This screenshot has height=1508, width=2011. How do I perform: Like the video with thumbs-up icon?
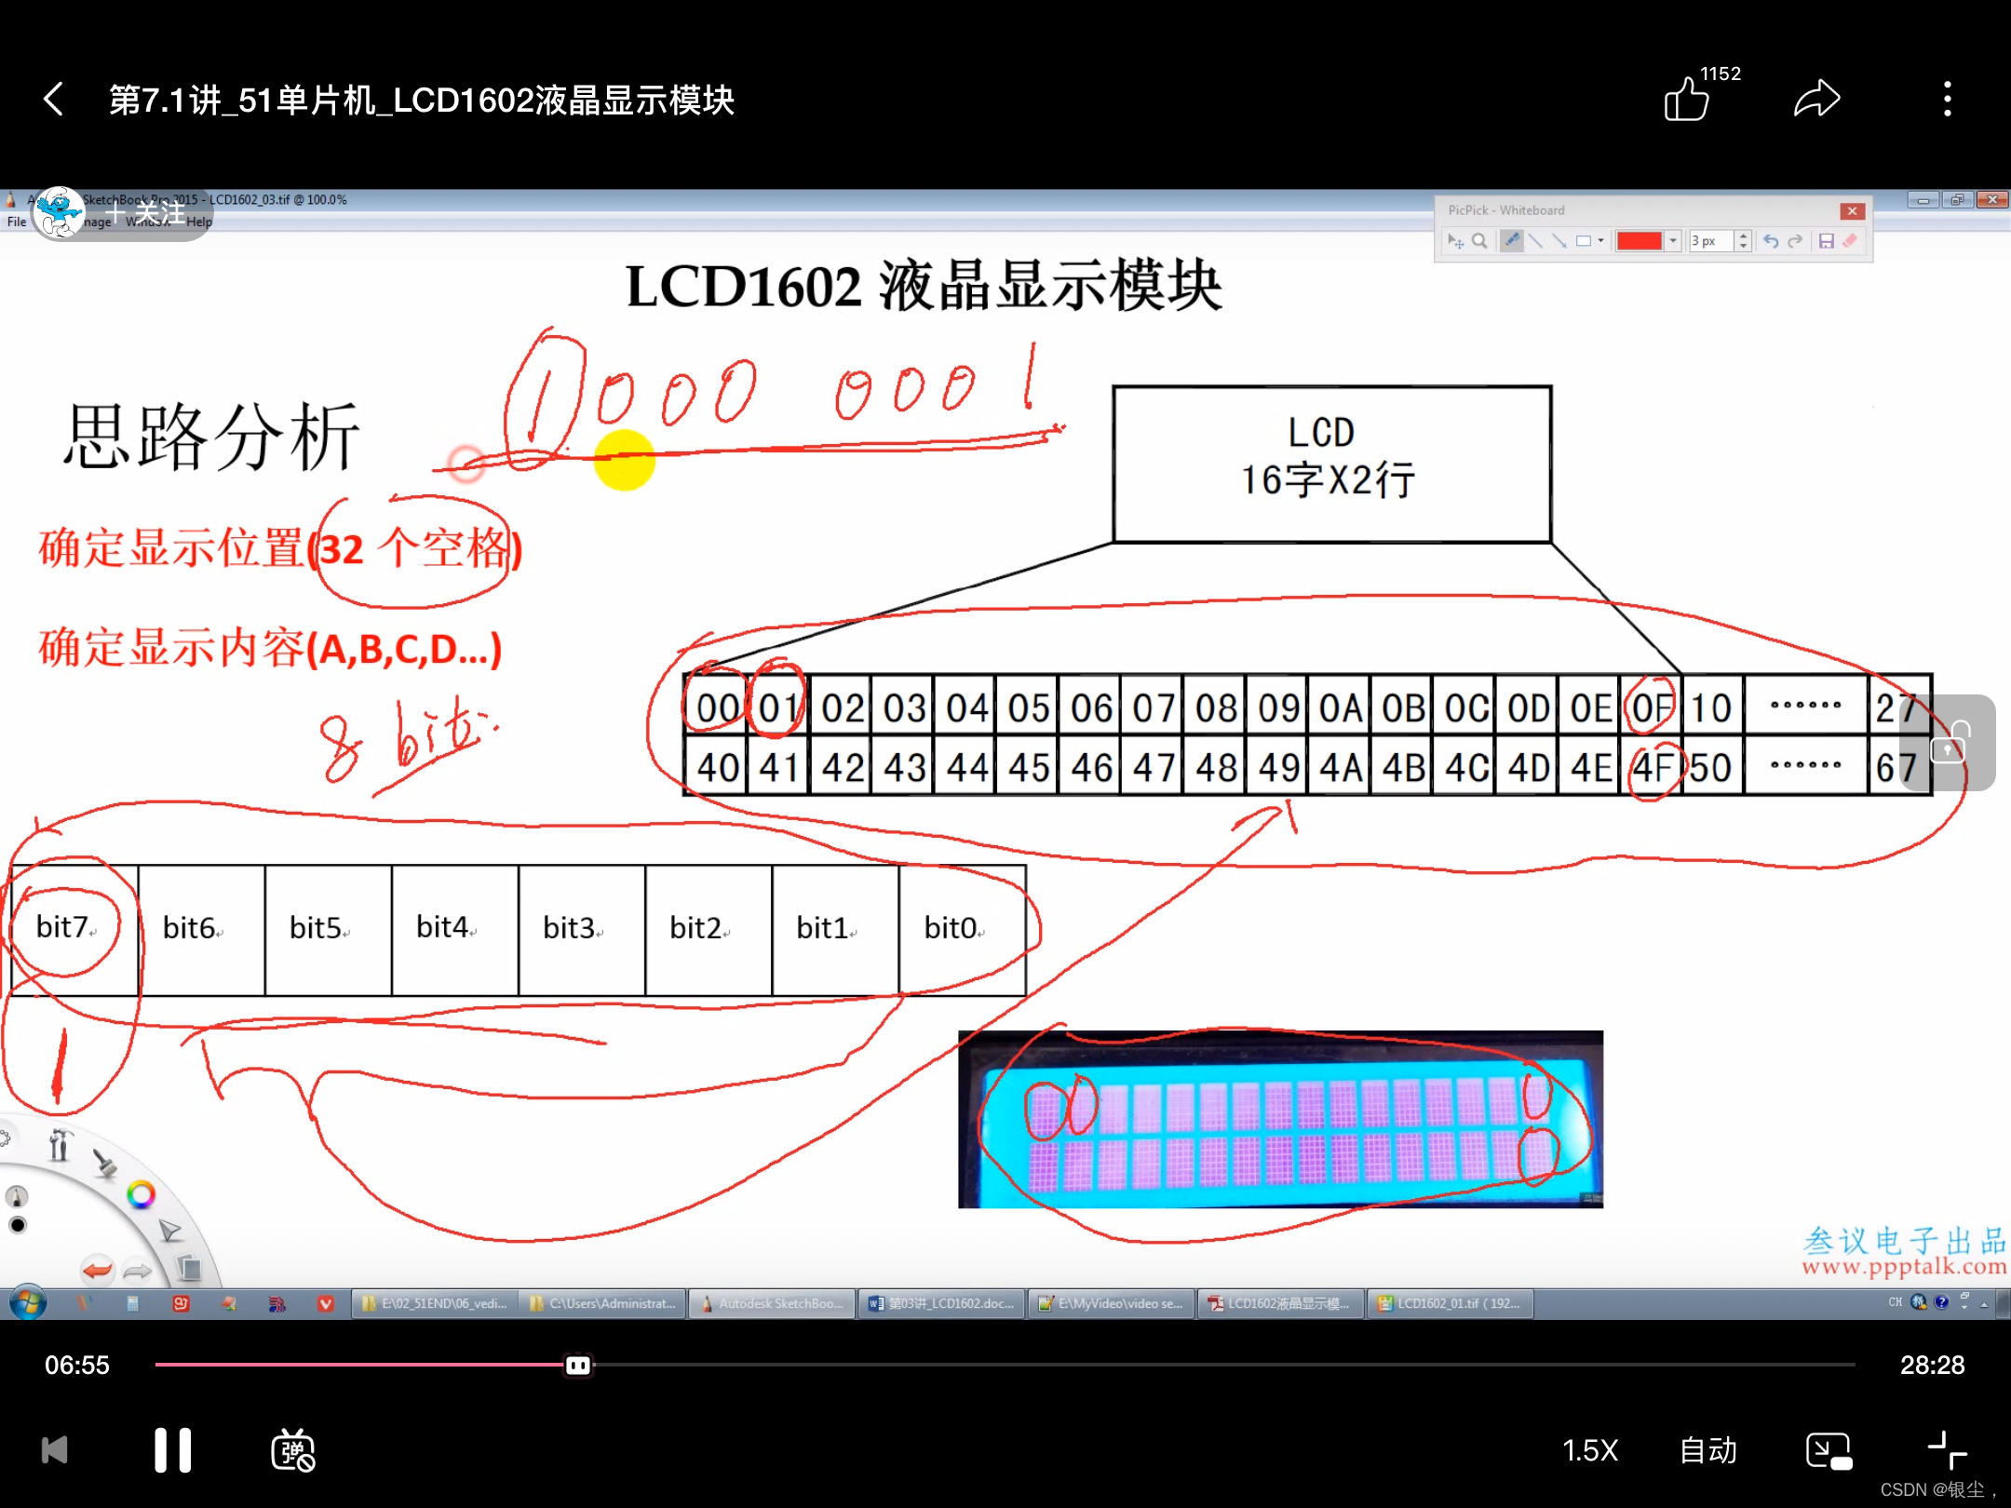tap(1686, 99)
